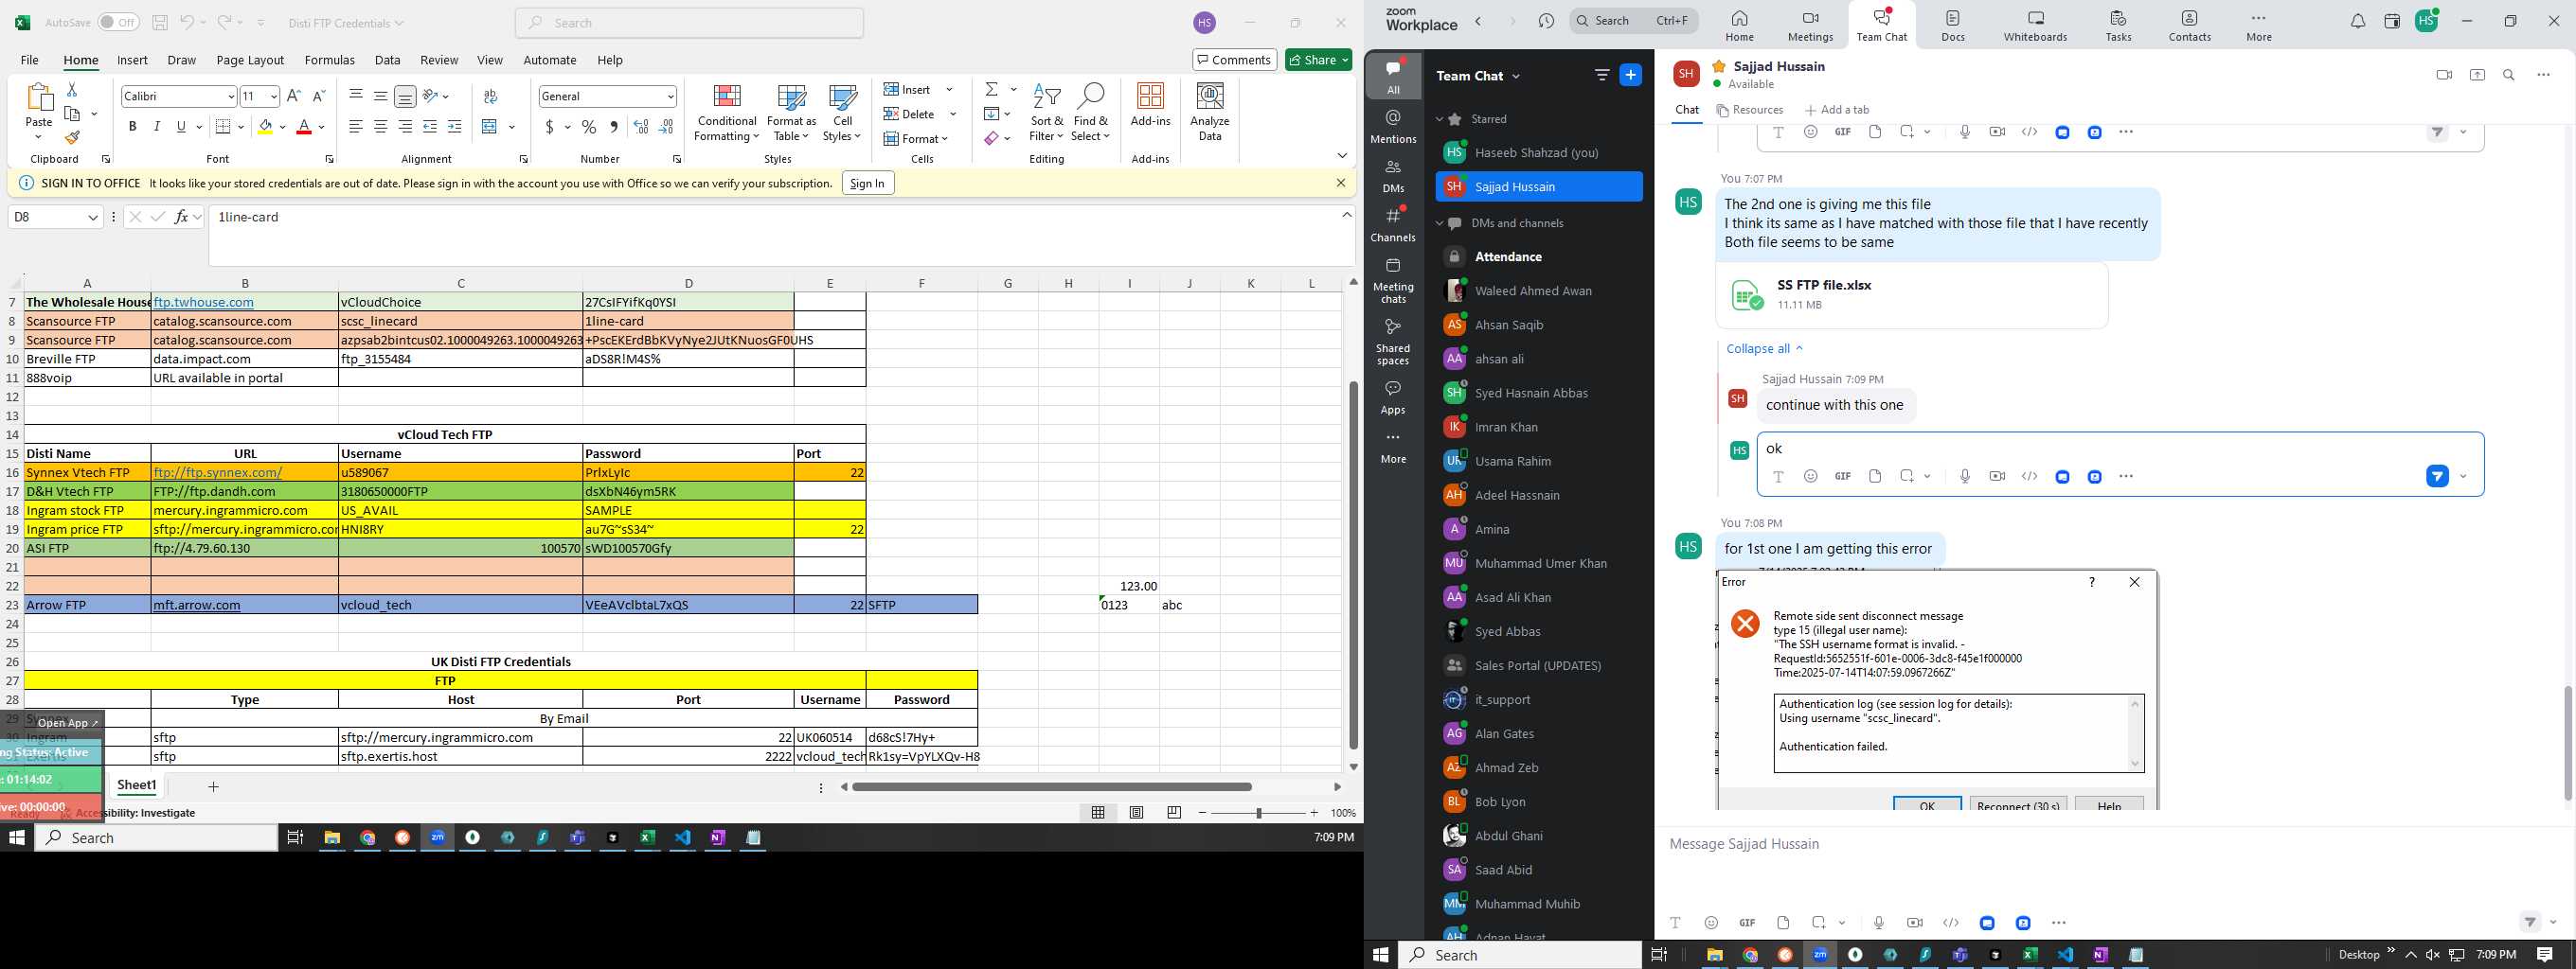Click the GIF icon in message composer

[x=1747, y=922]
